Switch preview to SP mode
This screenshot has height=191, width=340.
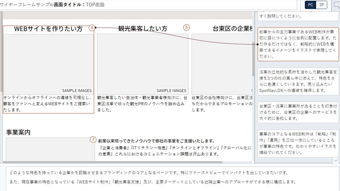[x=322, y=5]
